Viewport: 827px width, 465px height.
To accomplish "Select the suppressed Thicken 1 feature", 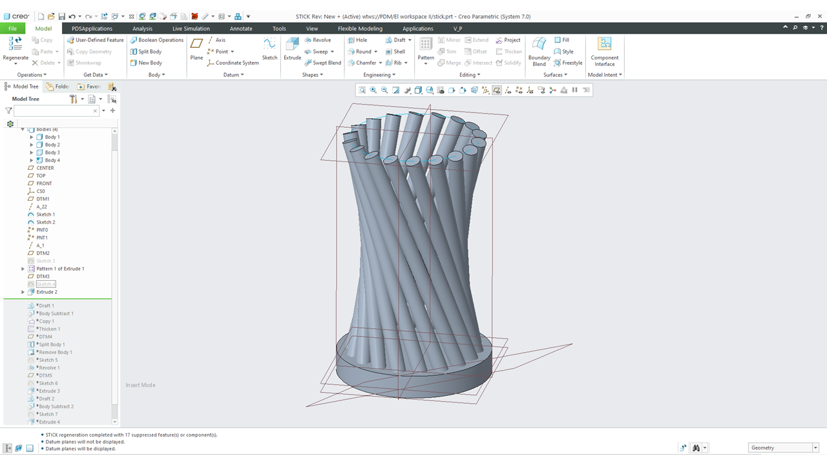I will [45, 329].
